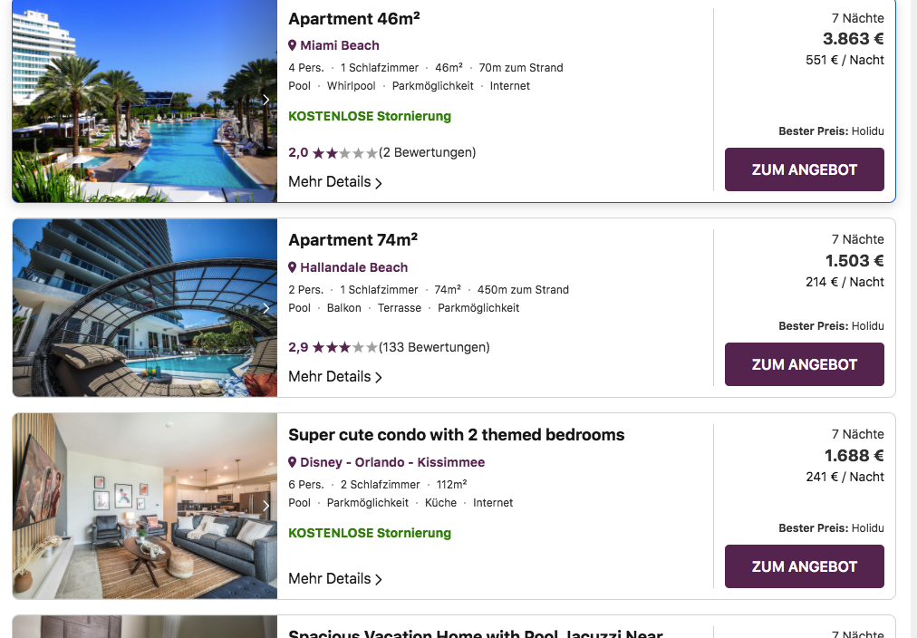Image resolution: width=917 pixels, height=638 pixels.
Task: Click the Miami Beach location pin icon
Action: coord(293,45)
